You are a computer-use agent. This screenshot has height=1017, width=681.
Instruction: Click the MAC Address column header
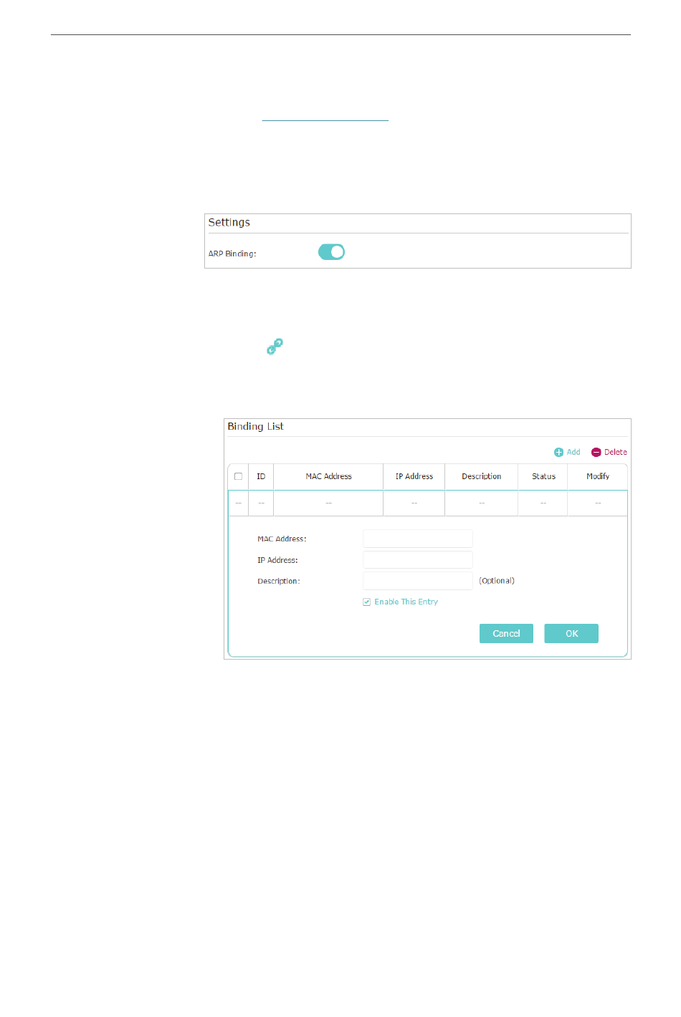pyautogui.click(x=328, y=476)
